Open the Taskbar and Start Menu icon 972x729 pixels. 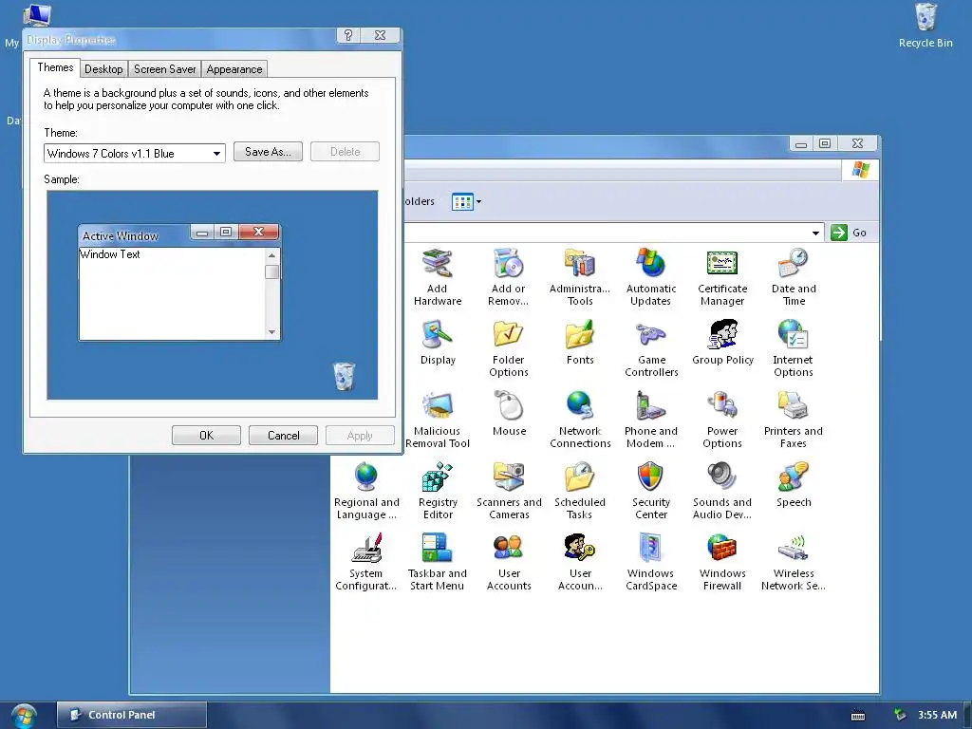[437, 549]
